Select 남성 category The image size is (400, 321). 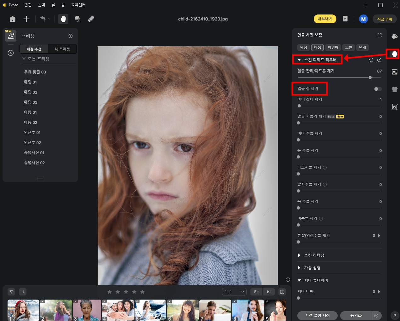tap(304, 48)
